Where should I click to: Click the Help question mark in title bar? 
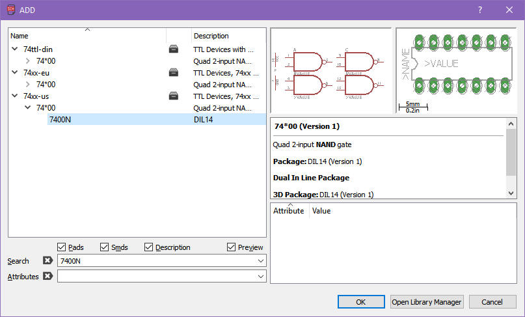[x=480, y=10]
